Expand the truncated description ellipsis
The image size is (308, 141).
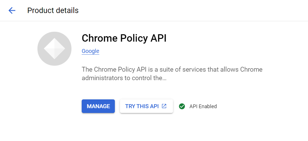coord(164,78)
